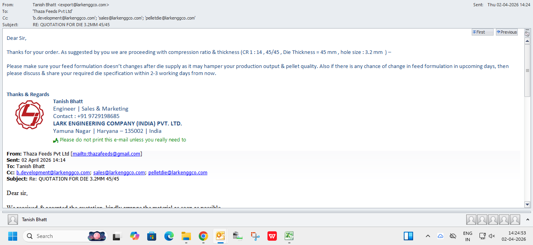Open File Explorer from the taskbar

click(186, 236)
